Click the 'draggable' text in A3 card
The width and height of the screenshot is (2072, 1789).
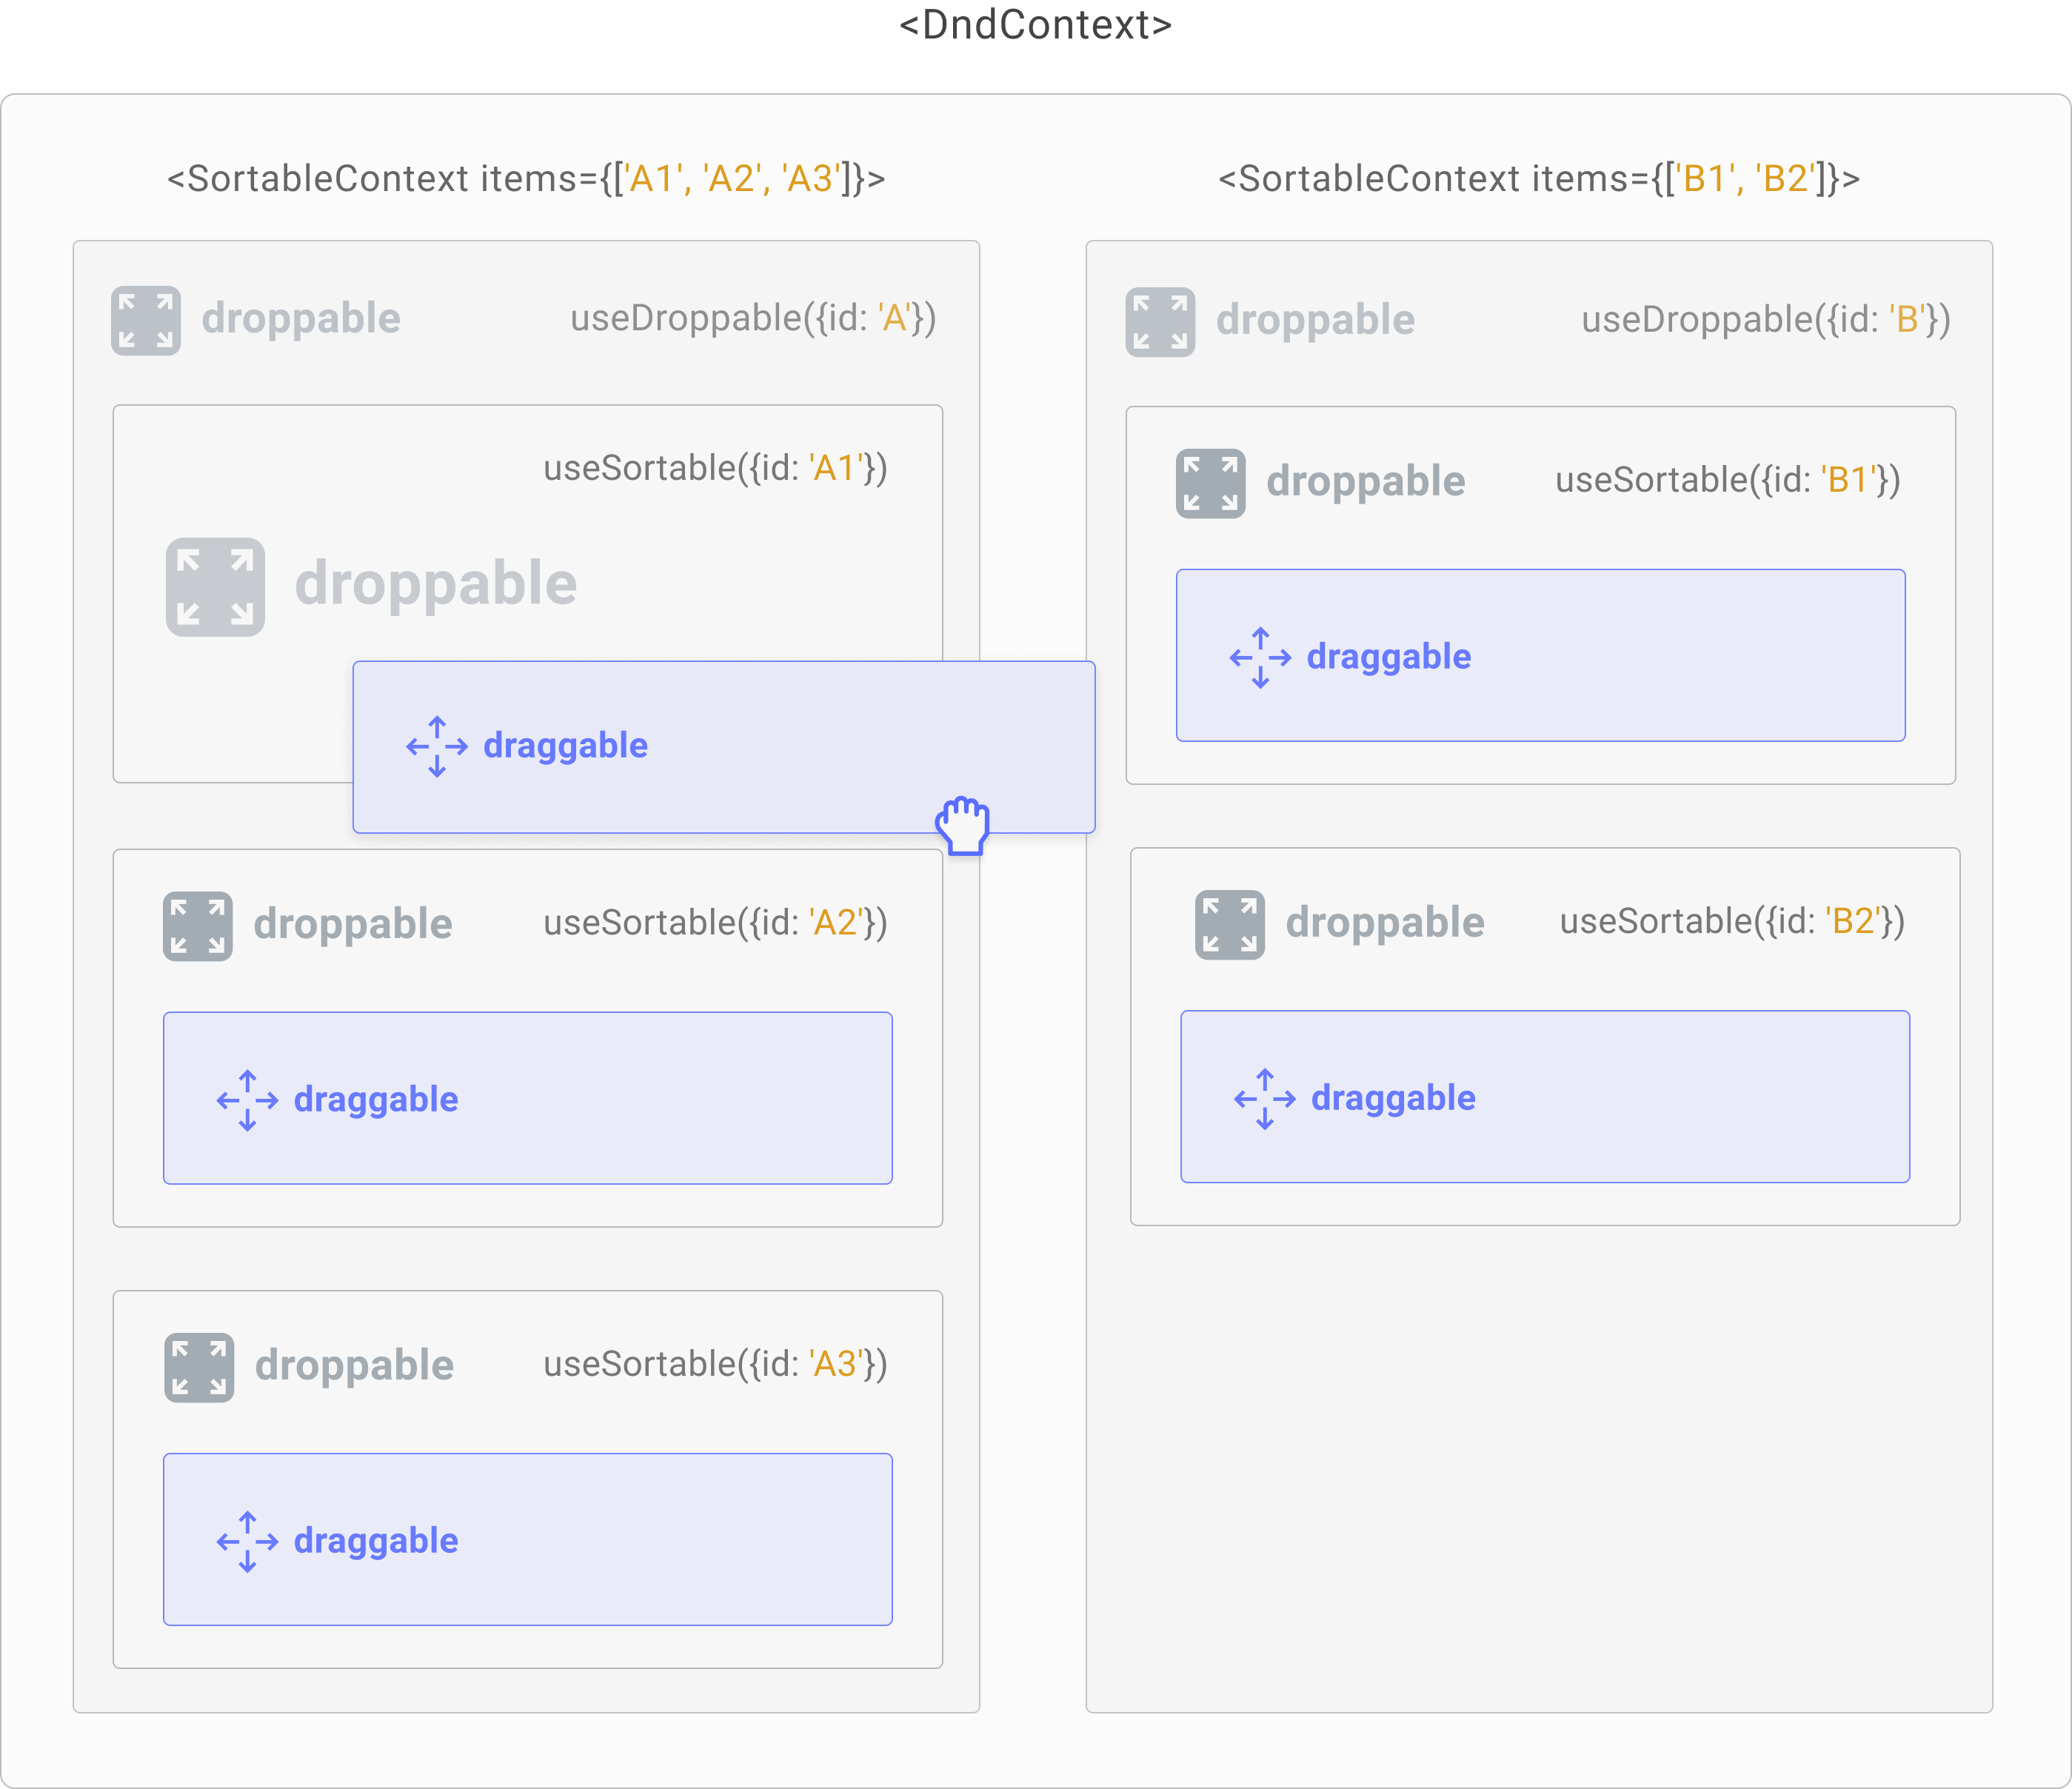coord(376,1541)
